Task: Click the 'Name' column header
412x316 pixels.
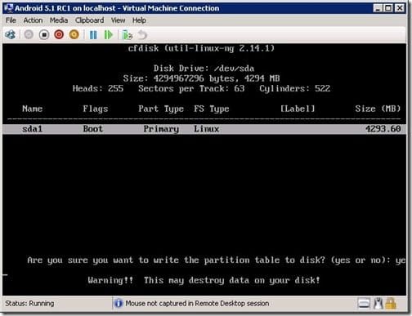Action: coord(32,109)
